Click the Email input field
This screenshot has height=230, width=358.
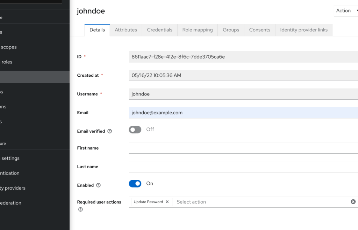coord(243,113)
